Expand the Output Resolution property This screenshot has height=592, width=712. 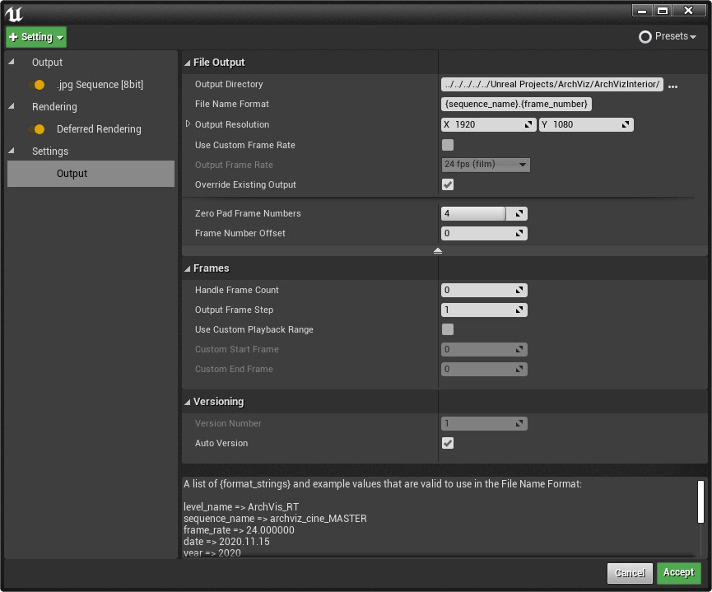188,124
